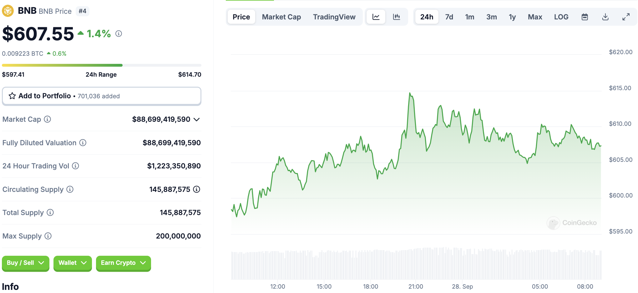Switch to the Market Cap chart tab
The height and width of the screenshot is (293, 638).
point(281,17)
